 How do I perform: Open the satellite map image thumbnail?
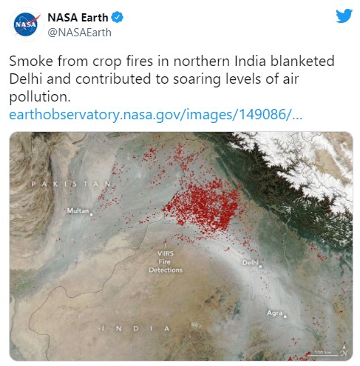pyautogui.click(x=181, y=246)
